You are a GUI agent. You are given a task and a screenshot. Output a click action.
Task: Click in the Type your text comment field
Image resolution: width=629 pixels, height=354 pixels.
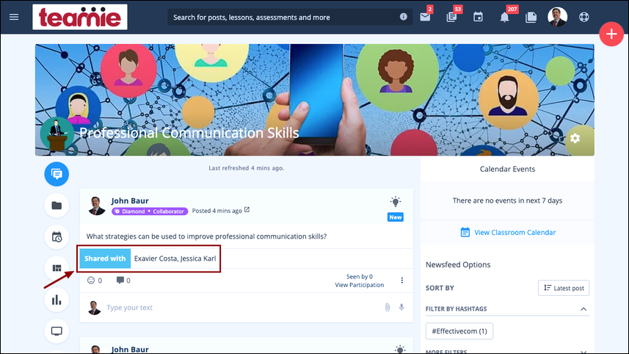tap(241, 308)
